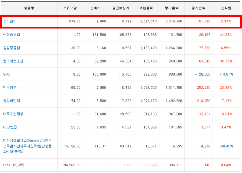
Task: Click the 평가손익 column header
Action: pos(198,8)
